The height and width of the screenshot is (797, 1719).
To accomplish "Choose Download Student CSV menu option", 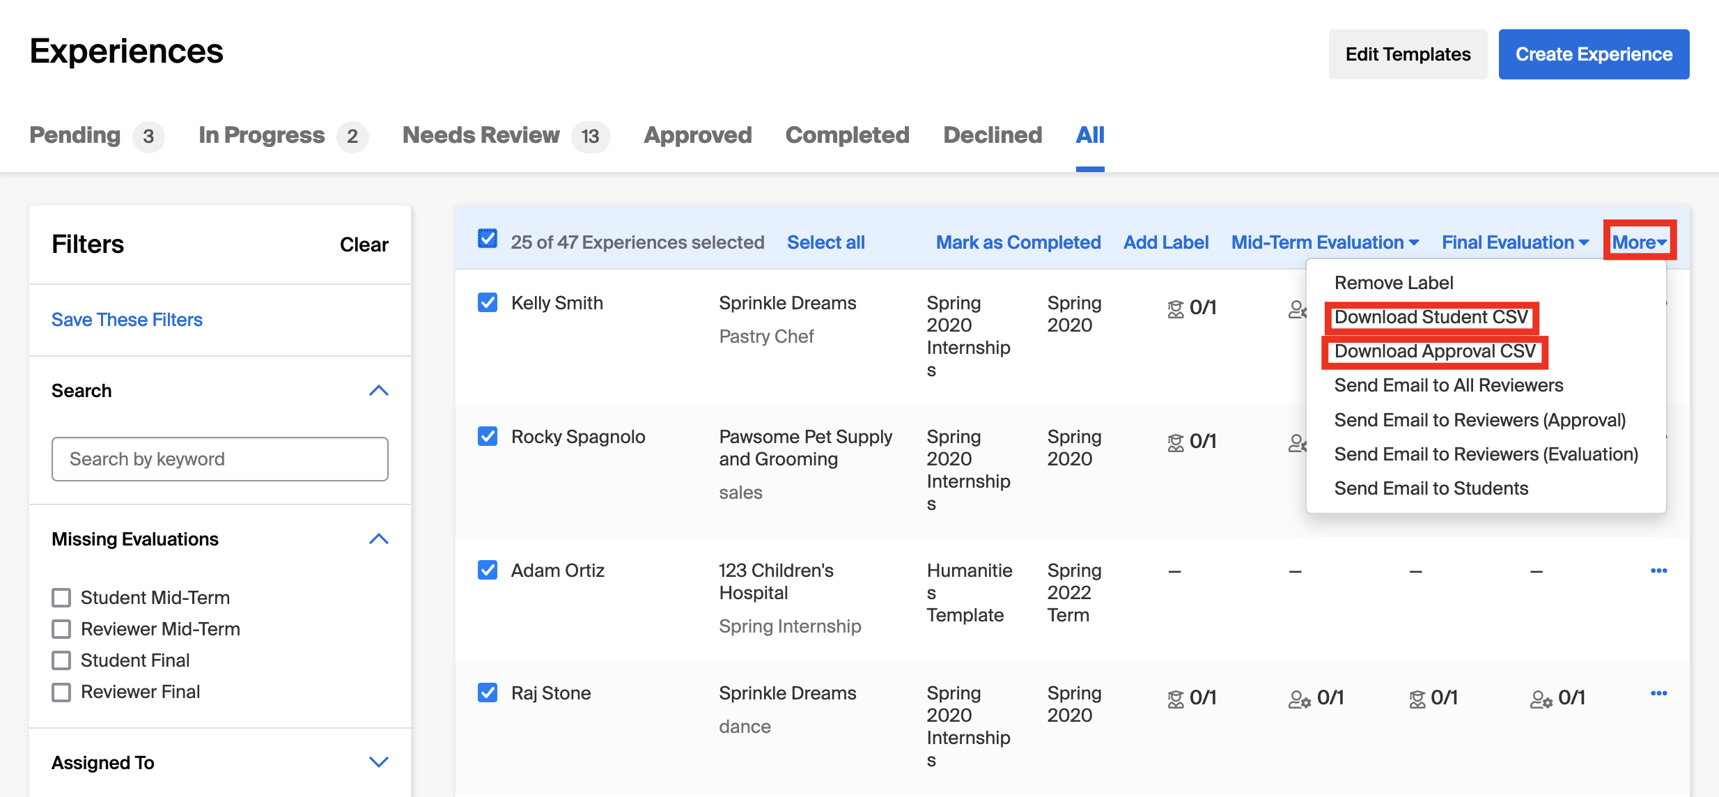I will click(x=1431, y=317).
